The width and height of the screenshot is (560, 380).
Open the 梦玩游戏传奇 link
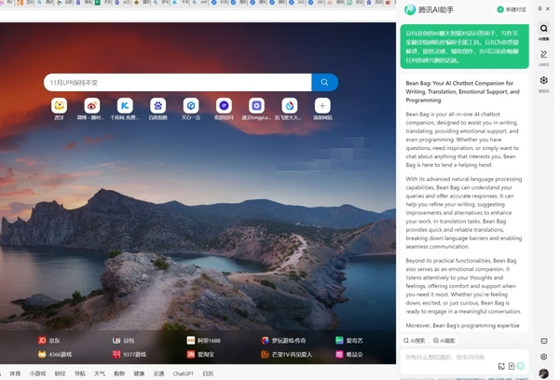pyautogui.click(x=283, y=340)
